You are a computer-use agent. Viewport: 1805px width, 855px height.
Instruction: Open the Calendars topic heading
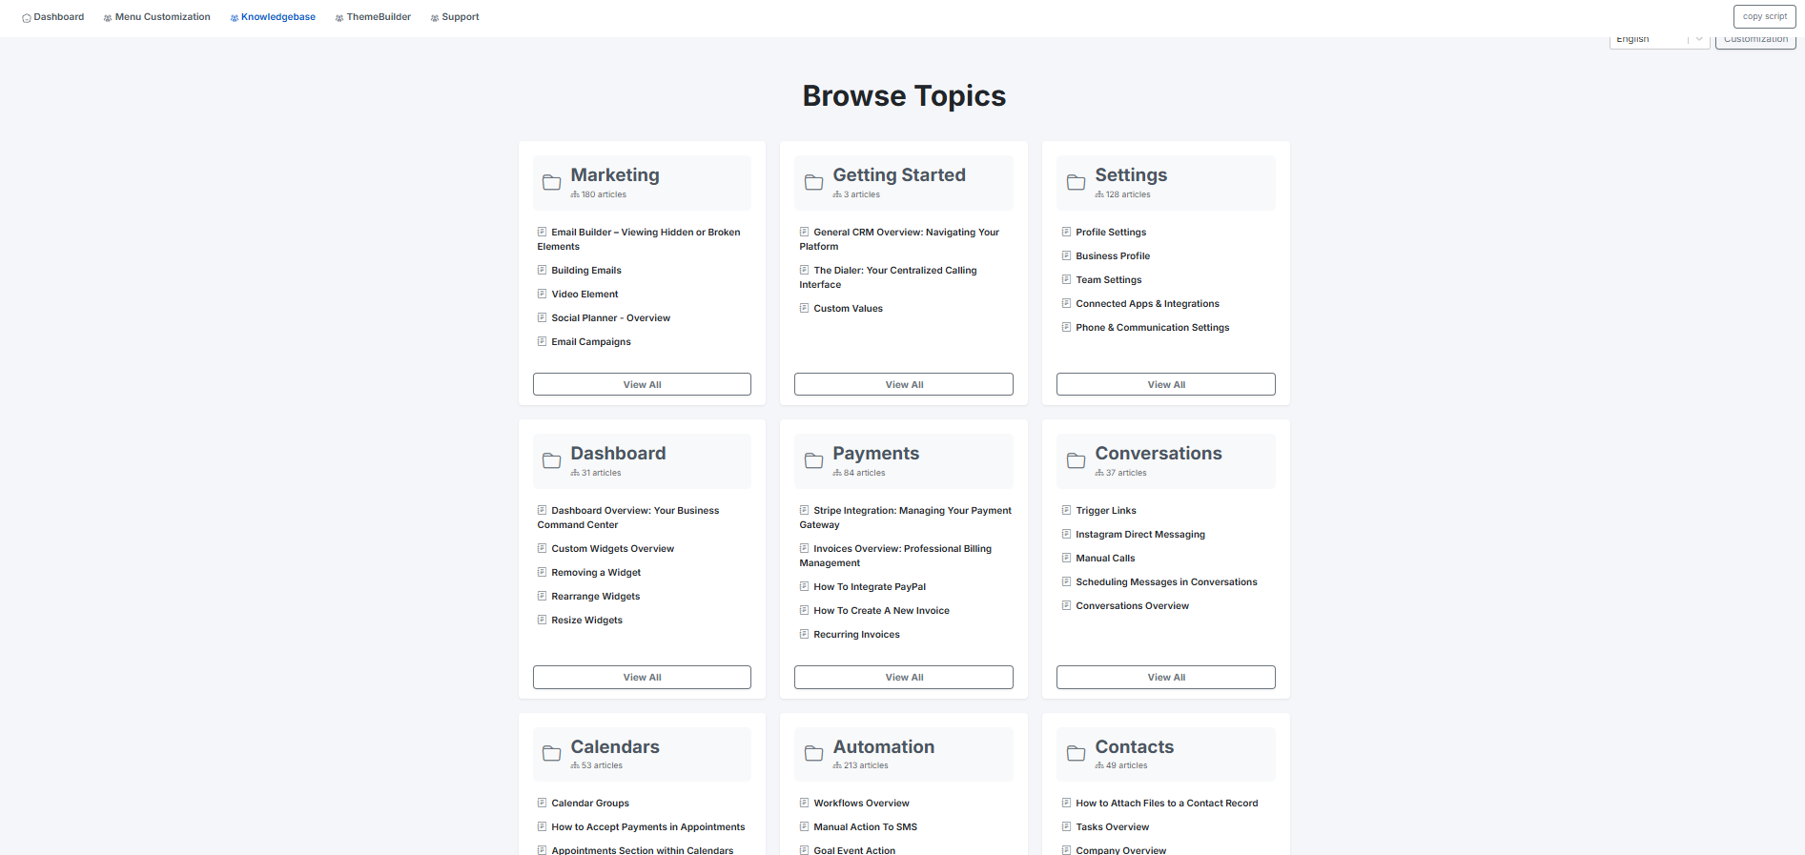coord(614,747)
